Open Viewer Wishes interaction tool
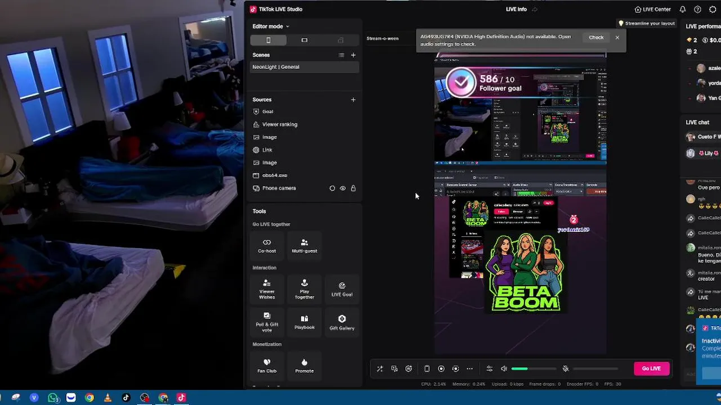Image resolution: width=721 pixels, height=405 pixels. pos(267,289)
